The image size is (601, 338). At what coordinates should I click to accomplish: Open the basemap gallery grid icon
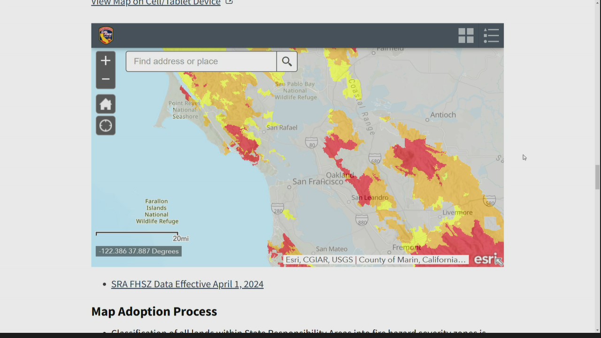pos(466,36)
